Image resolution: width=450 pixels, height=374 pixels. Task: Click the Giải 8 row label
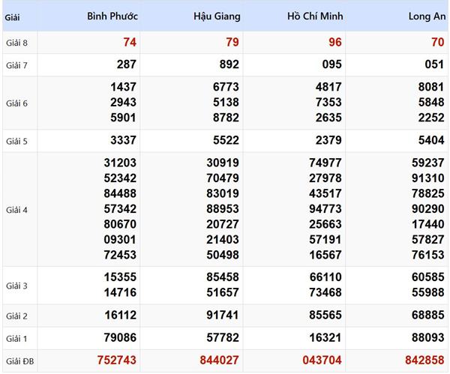coord(16,43)
